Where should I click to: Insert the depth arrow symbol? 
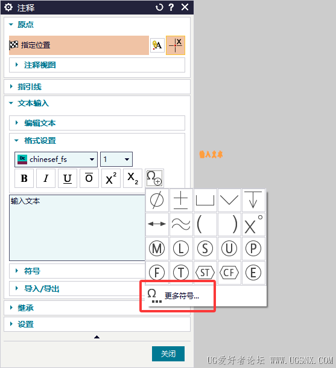[253, 200]
